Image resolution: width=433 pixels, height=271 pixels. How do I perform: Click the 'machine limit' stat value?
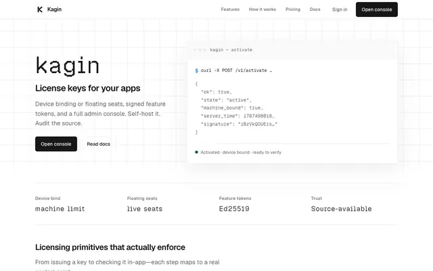(x=60, y=209)
